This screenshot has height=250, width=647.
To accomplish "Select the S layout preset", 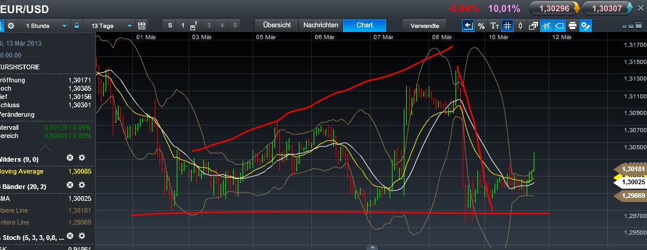I will coord(170,25).
